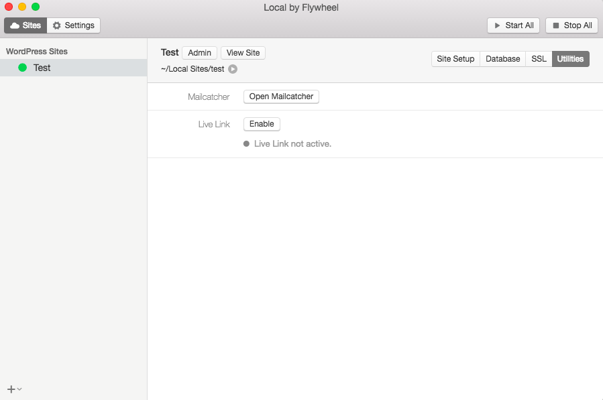Click the WordPress Sites heading
The width and height of the screenshot is (603, 400).
click(37, 52)
